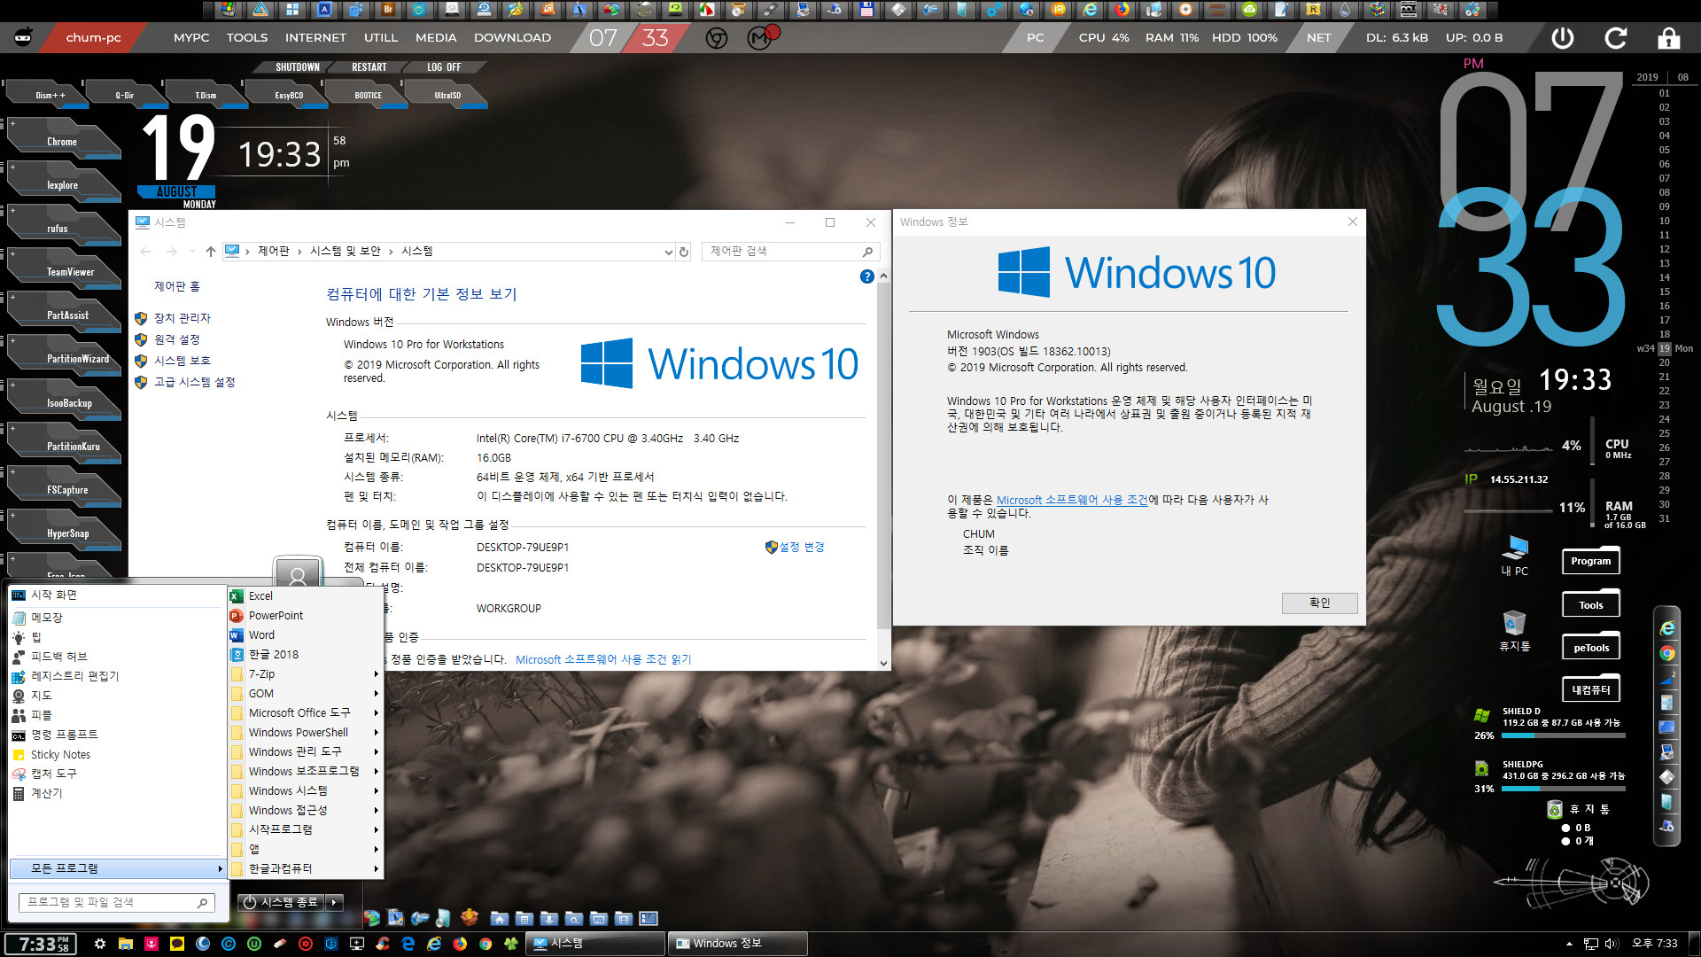
Task: Open Adobe Bridge from the top icon dock
Action: pos(388,10)
